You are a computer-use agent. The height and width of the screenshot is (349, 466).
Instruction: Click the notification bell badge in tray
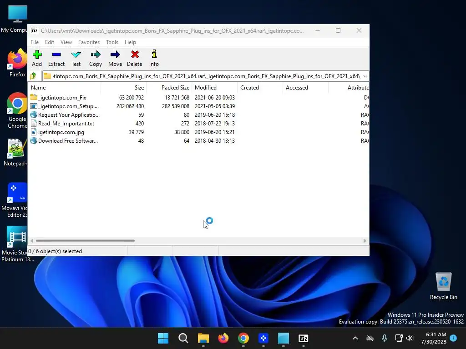point(453,338)
